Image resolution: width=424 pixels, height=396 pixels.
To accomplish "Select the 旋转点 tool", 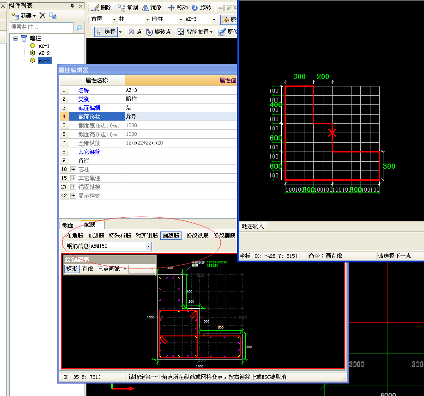I will pyautogui.click(x=158, y=32).
